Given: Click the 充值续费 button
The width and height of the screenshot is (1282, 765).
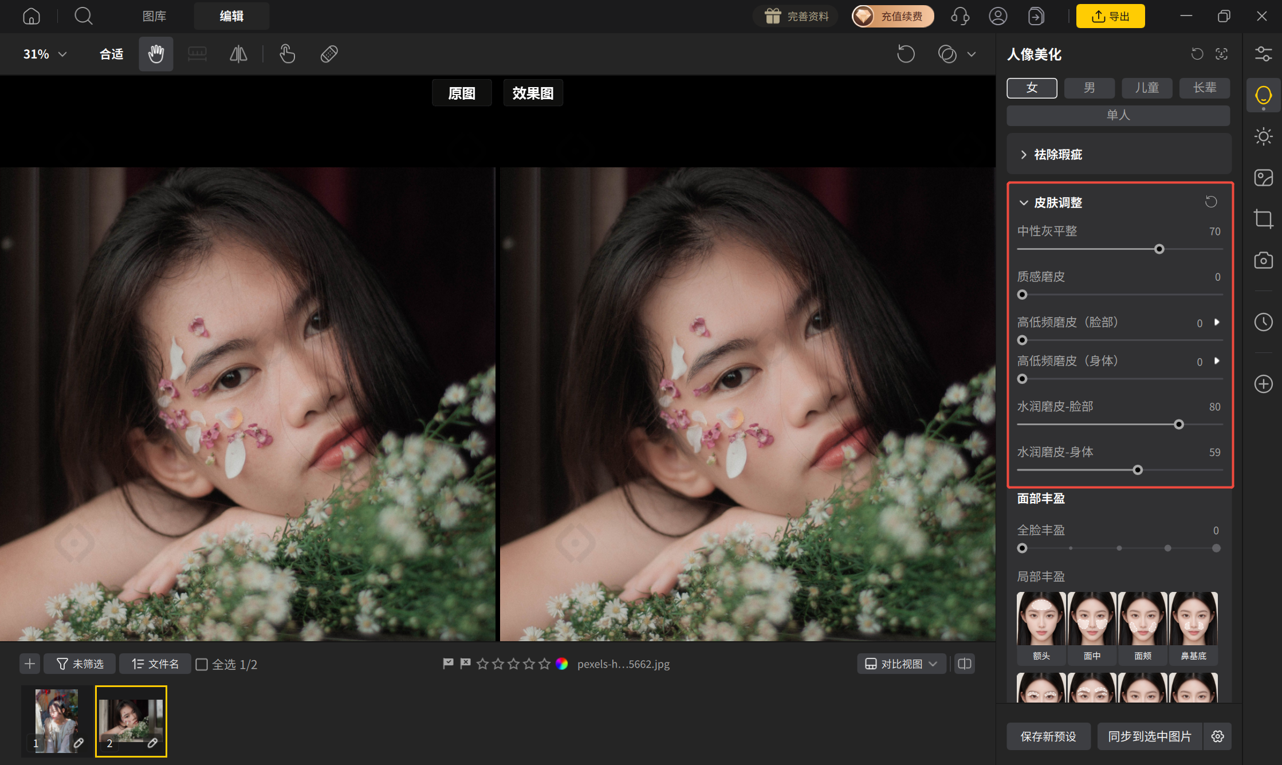Looking at the screenshot, I should pos(893,16).
